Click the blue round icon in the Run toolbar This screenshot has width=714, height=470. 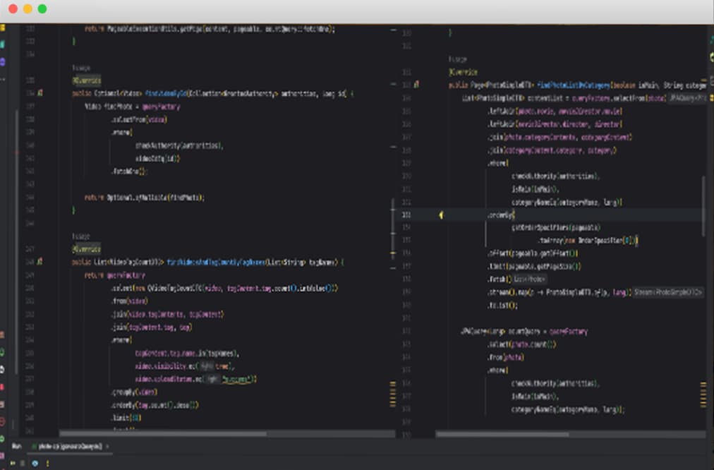[35, 463]
